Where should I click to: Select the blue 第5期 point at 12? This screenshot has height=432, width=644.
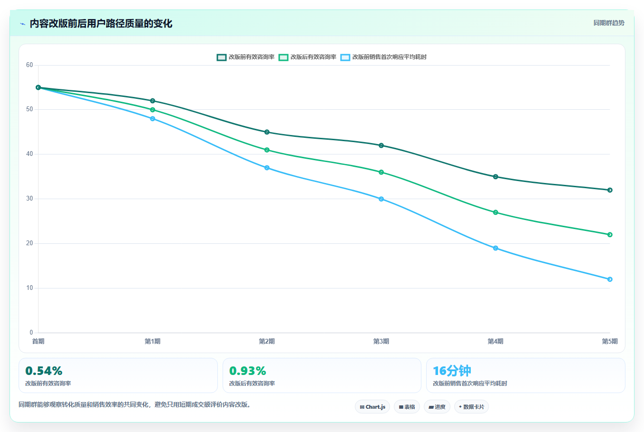tap(610, 279)
